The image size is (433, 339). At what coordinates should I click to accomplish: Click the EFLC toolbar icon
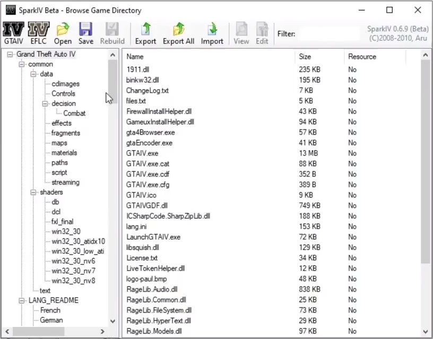[x=38, y=33]
